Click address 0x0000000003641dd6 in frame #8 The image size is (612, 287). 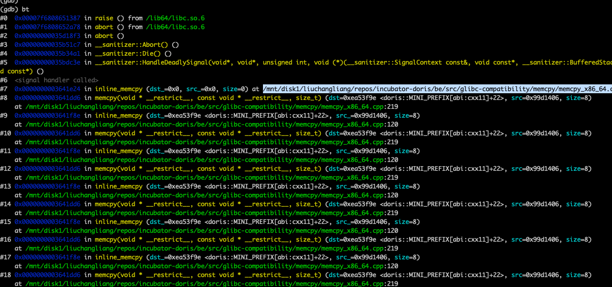47,98
